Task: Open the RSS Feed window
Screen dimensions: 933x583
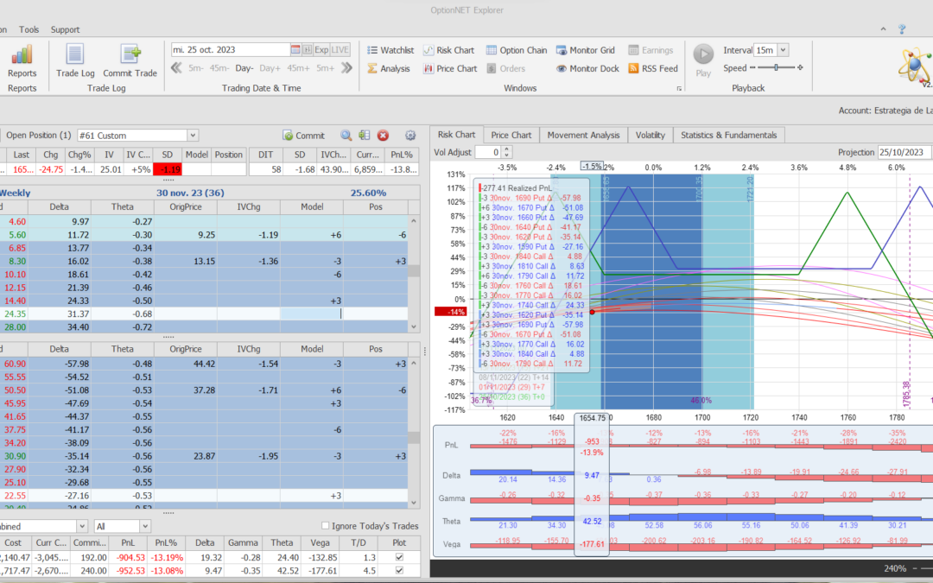Action: pyautogui.click(x=652, y=68)
